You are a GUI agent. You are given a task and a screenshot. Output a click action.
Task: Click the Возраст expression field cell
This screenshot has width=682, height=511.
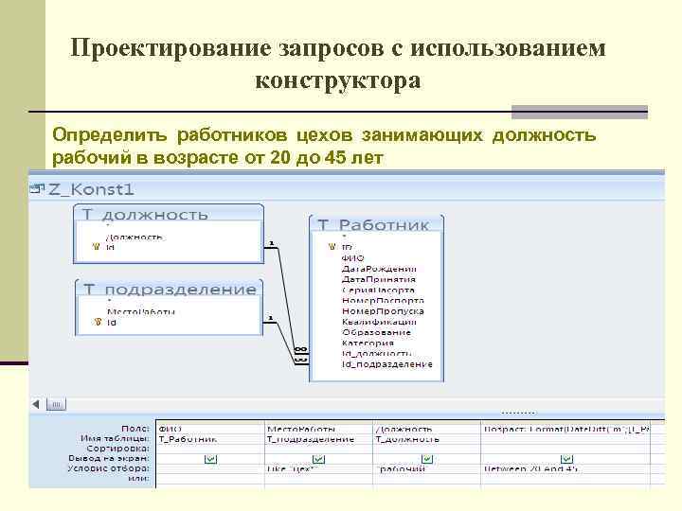[565, 429]
